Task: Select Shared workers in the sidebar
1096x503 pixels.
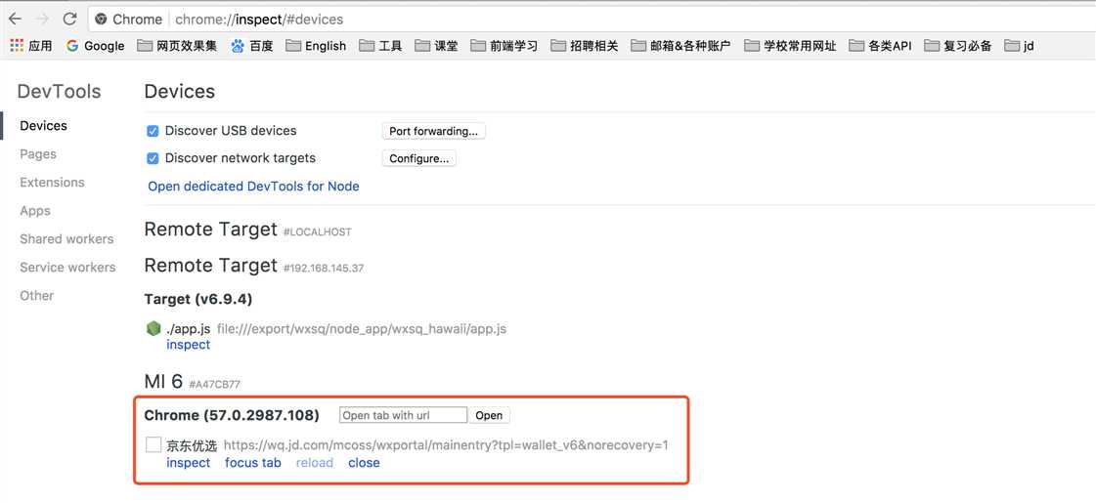Action: coord(66,239)
